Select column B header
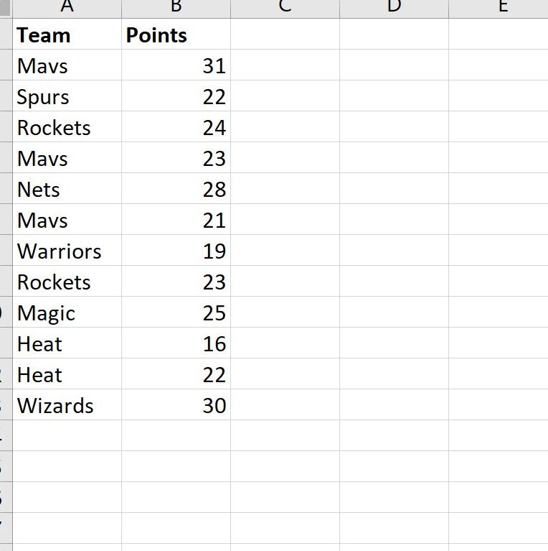Viewport: 548px width, 551px height. (176, 7)
